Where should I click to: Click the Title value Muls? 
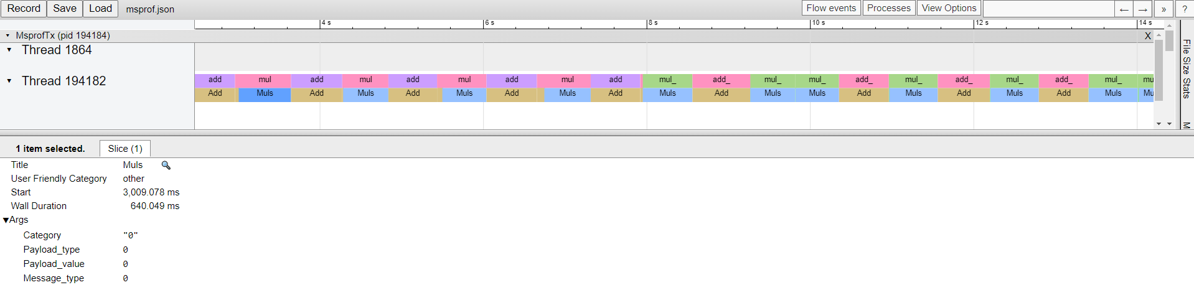[x=133, y=165]
